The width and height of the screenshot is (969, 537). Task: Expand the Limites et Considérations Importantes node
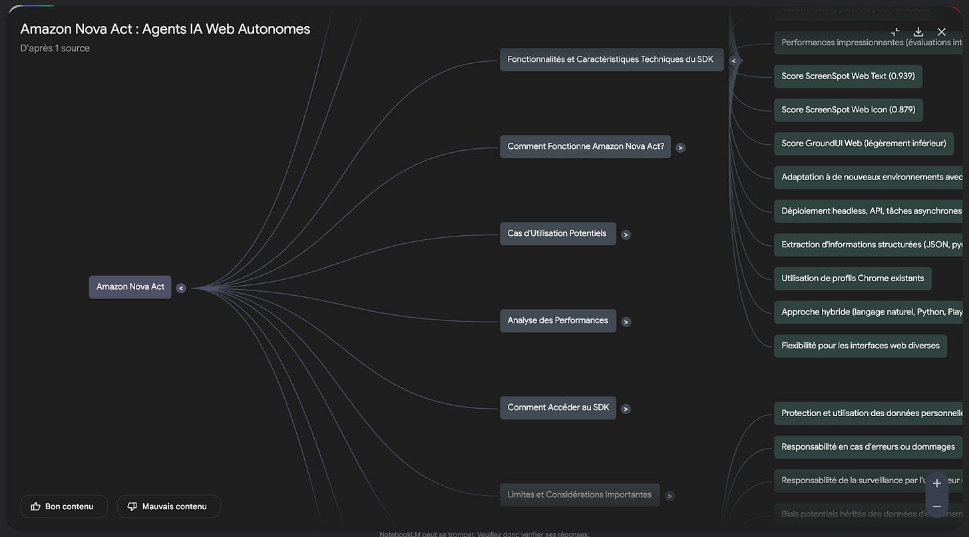(x=670, y=496)
